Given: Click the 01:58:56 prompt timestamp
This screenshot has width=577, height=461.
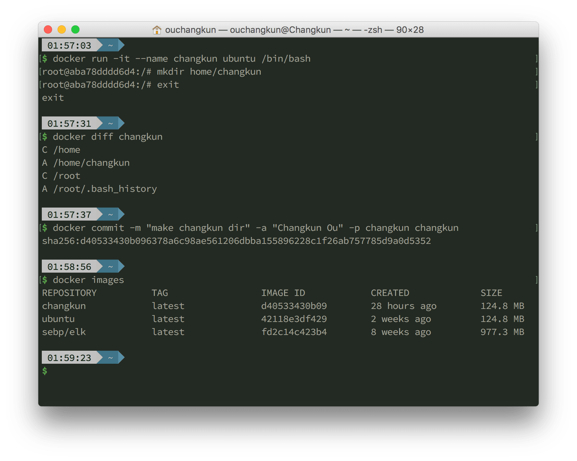Looking at the screenshot, I should [x=69, y=267].
